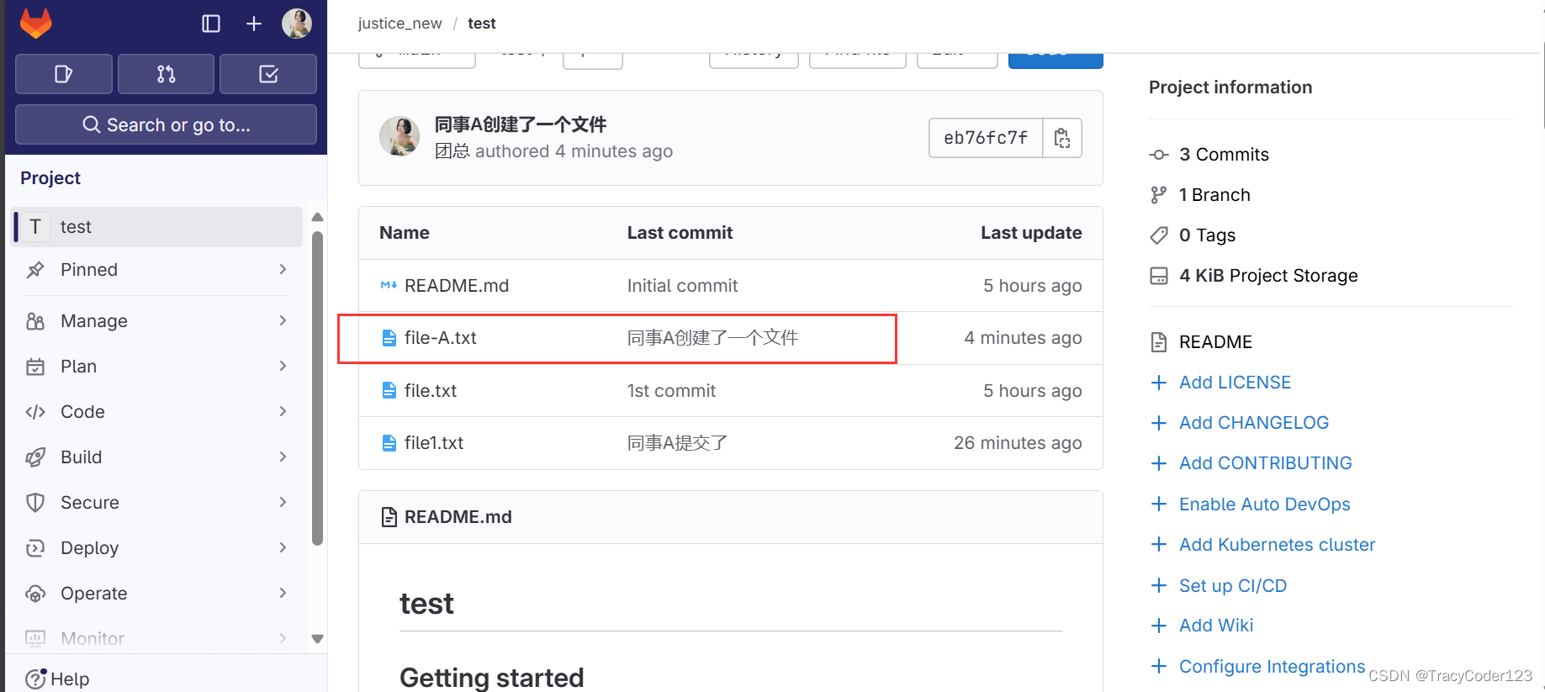Viewport: 1545px width, 692px height.
Task: Open the README link in project info
Action: (1215, 342)
